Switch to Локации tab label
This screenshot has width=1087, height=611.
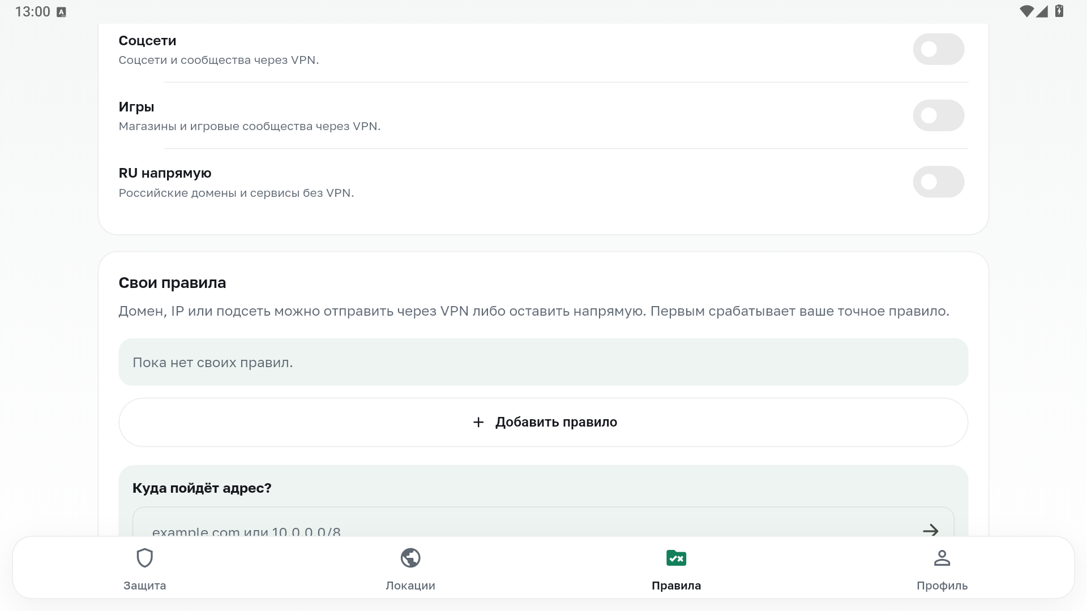coord(410,586)
